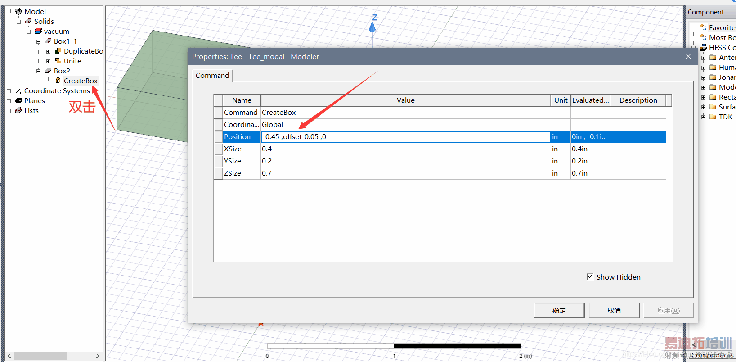Select Box1_1 label in model tree

(x=65, y=41)
